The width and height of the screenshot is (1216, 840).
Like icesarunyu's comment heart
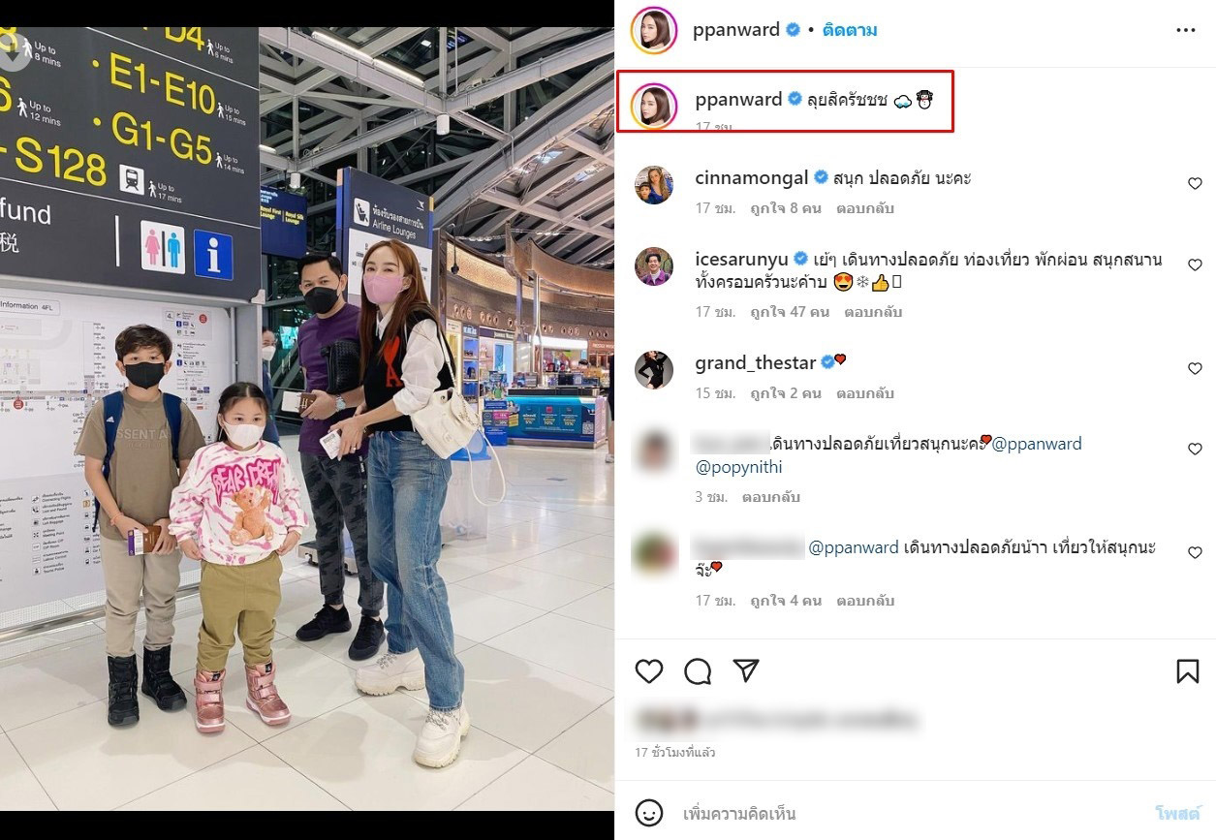pos(1195,264)
